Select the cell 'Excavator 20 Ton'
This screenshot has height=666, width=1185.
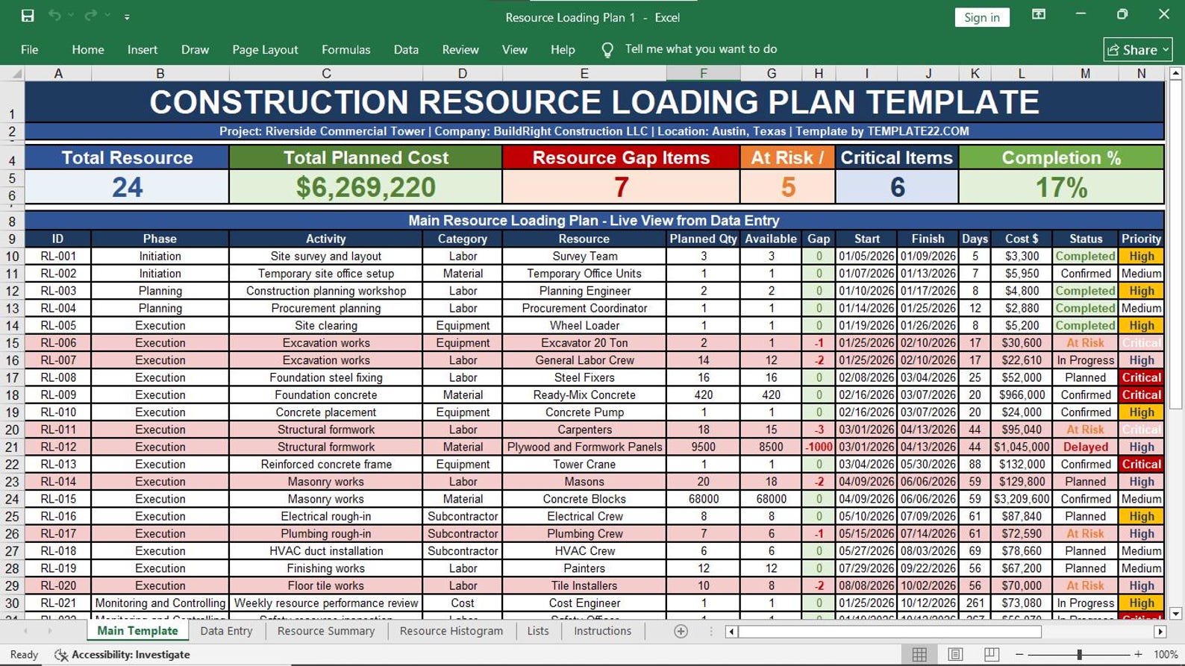[584, 343]
